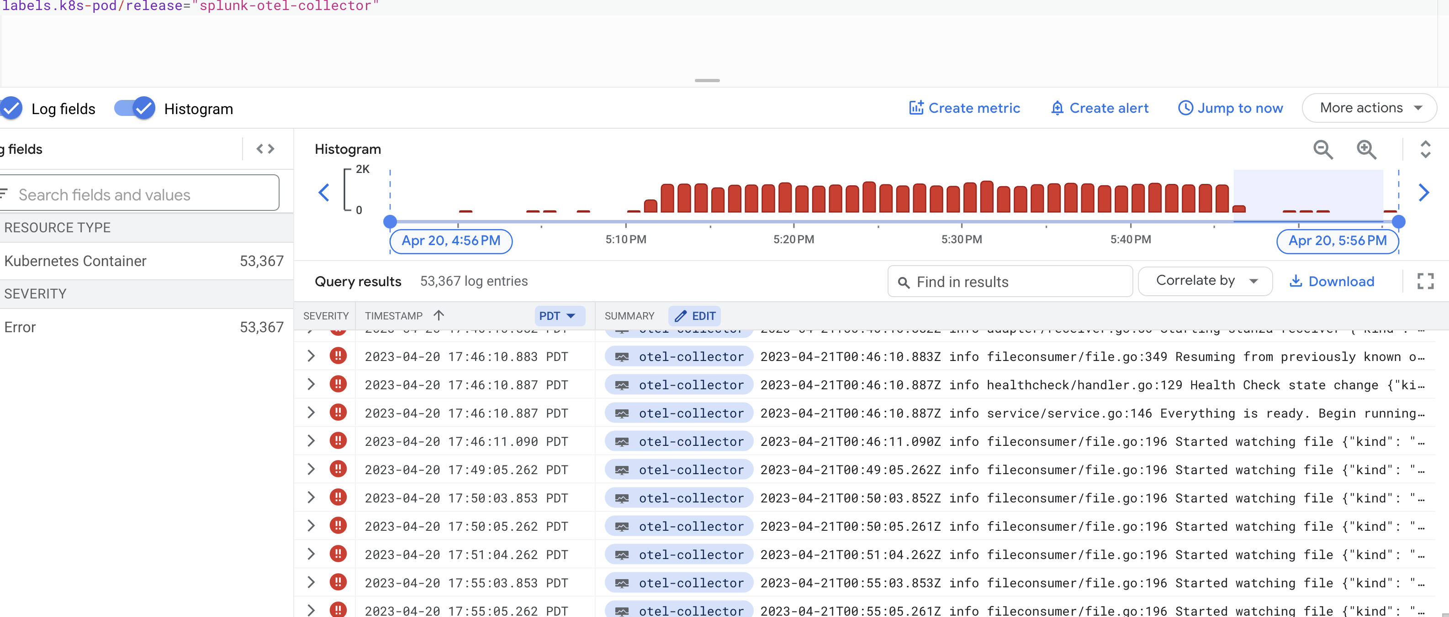Open Create alert
Screen dimensions: 1449x617
pos(1098,107)
